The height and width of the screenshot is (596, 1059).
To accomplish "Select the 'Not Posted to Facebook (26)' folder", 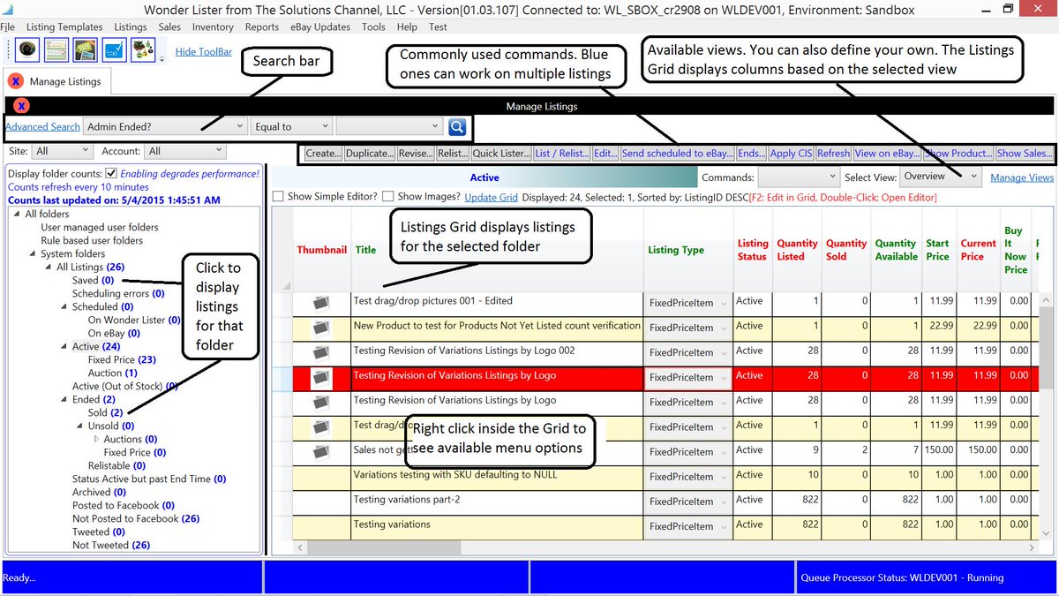I will (x=136, y=519).
